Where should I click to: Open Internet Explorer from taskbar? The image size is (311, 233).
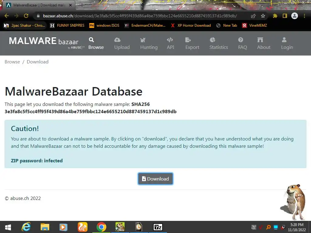26,227
